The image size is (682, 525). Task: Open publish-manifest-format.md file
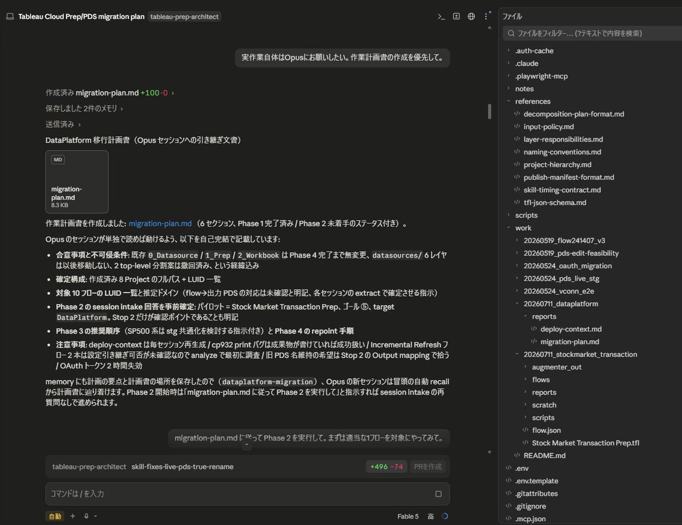coord(568,177)
